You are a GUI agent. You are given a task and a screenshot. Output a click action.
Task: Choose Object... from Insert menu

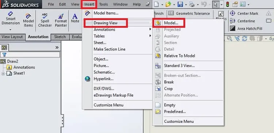pyautogui.click(x=101, y=59)
